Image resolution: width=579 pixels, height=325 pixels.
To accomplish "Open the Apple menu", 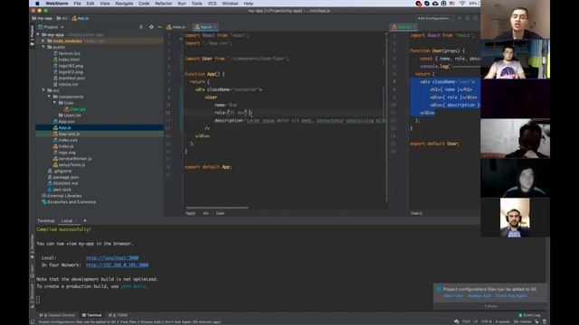I will (37, 4).
